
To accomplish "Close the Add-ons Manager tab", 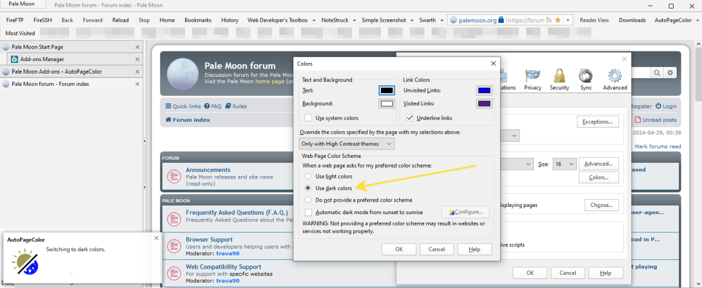I will click(137, 59).
